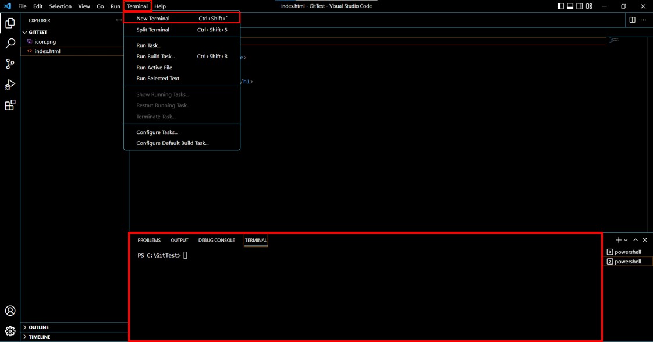Open Run and Debug view icon

click(x=10, y=84)
